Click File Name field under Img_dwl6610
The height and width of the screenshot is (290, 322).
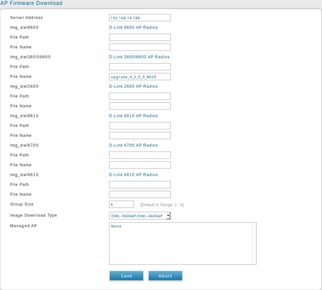tap(140, 194)
